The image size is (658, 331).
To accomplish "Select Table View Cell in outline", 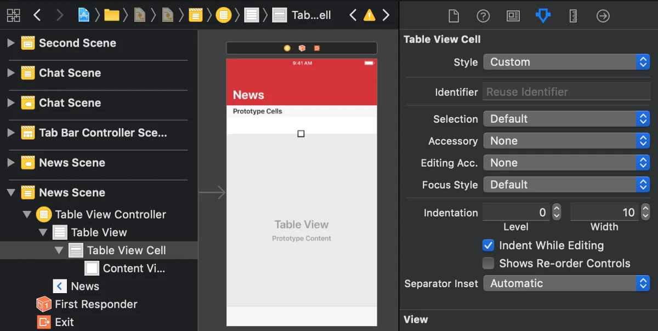I will pyautogui.click(x=126, y=250).
